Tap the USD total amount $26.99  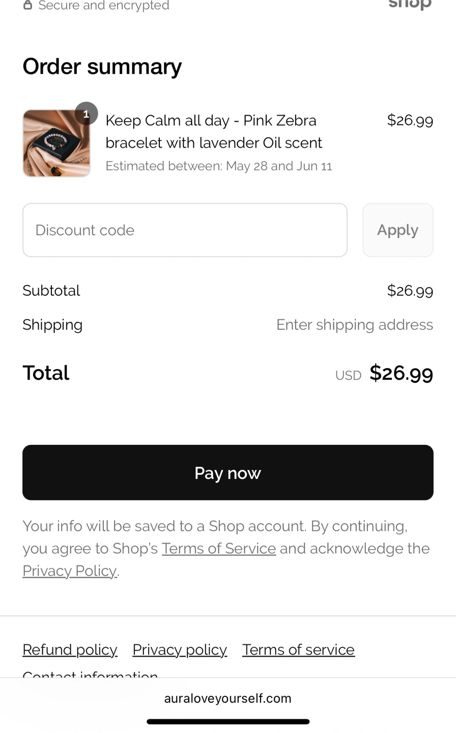click(x=401, y=373)
